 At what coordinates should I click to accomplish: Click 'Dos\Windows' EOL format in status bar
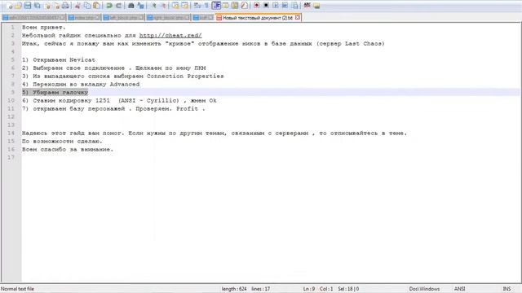(x=424, y=289)
